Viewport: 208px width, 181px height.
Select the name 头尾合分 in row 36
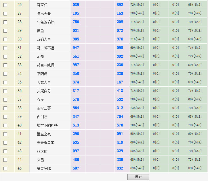coord(44,91)
